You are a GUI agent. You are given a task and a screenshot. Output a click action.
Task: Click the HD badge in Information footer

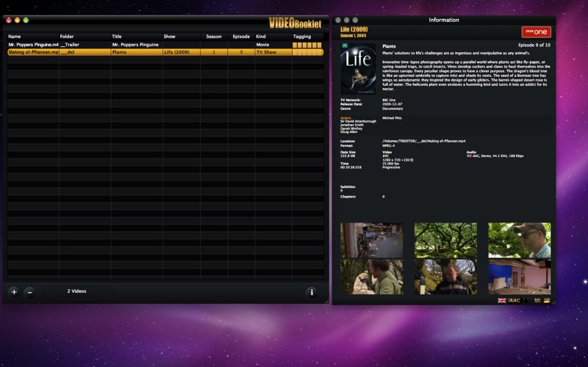click(x=547, y=300)
